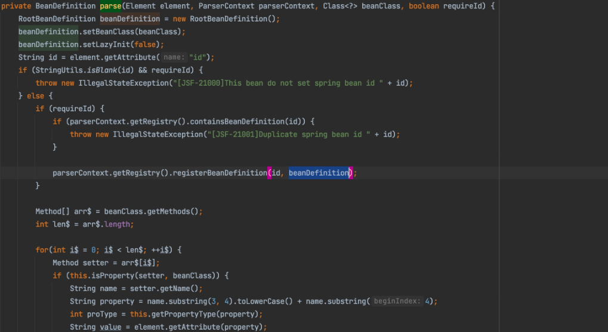Click the ParserContext parameter type
The image size is (608, 332).
point(227,6)
